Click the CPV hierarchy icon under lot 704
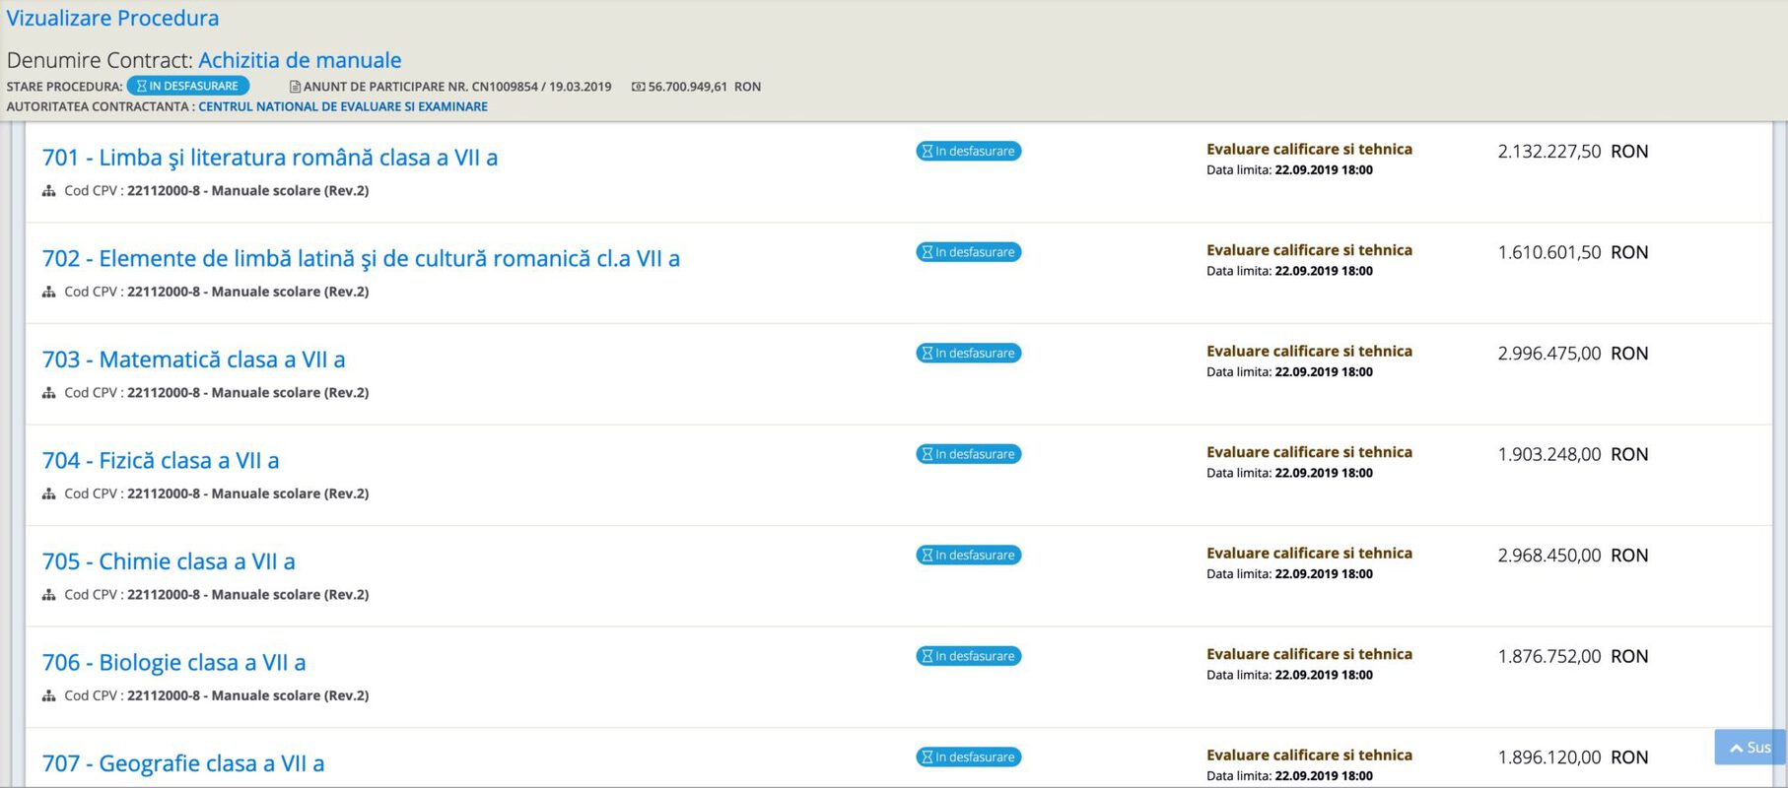The image size is (1788, 788). pyautogui.click(x=48, y=493)
